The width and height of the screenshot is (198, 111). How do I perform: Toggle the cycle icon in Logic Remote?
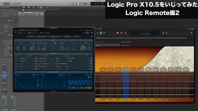point(163,33)
